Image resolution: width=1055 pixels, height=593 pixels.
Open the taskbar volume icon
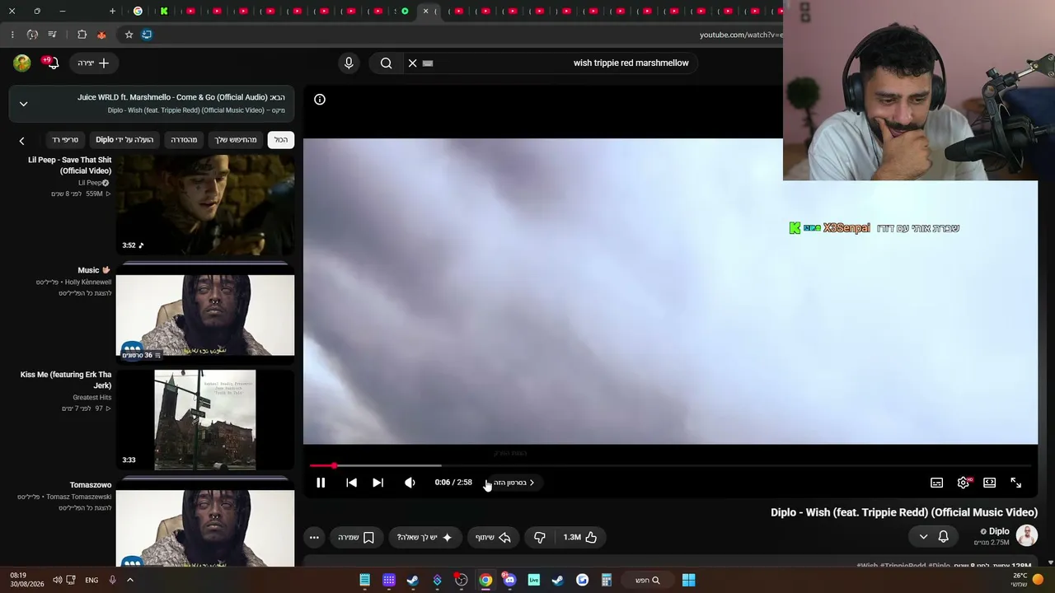(x=58, y=580)
